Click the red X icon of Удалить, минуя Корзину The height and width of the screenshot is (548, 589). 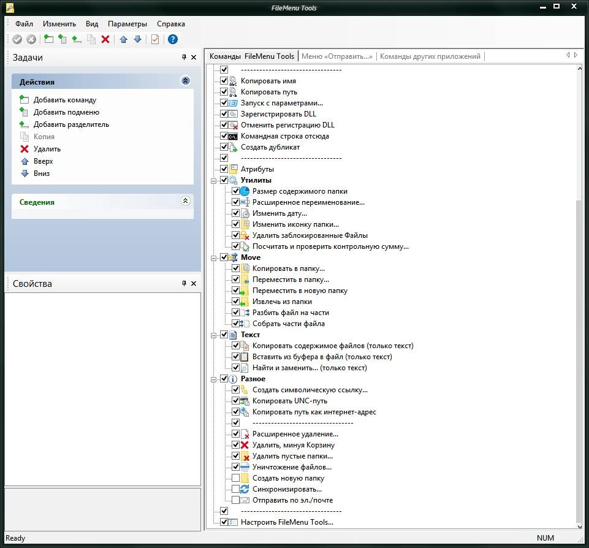coord(245,445)
